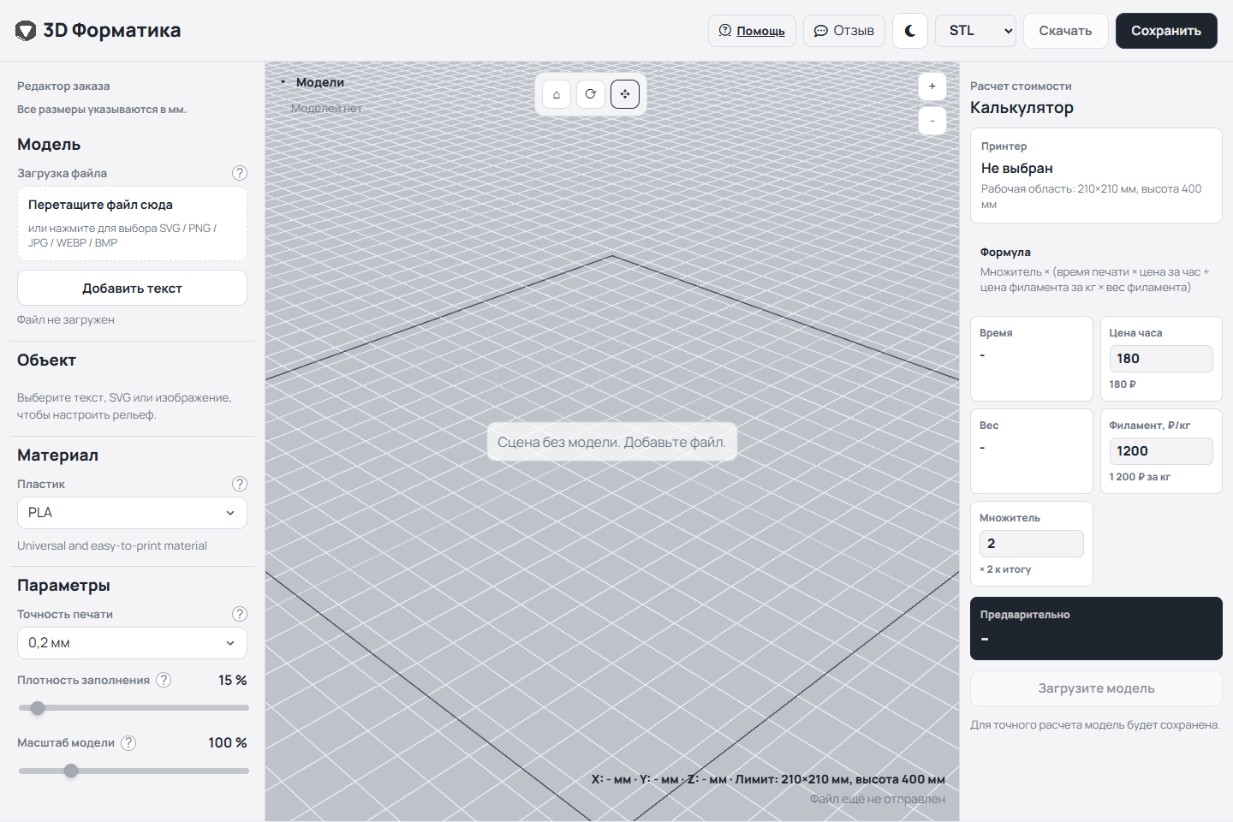Adjust the Плотность заполнения slider
This screenshot has width=1233, height=822.
134,708
